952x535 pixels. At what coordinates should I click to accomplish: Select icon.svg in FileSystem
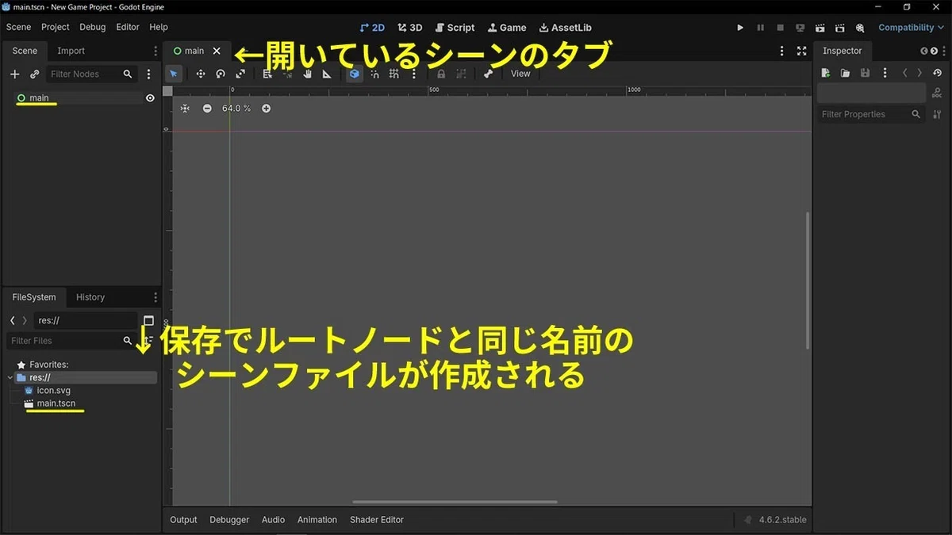pos(54,391)
